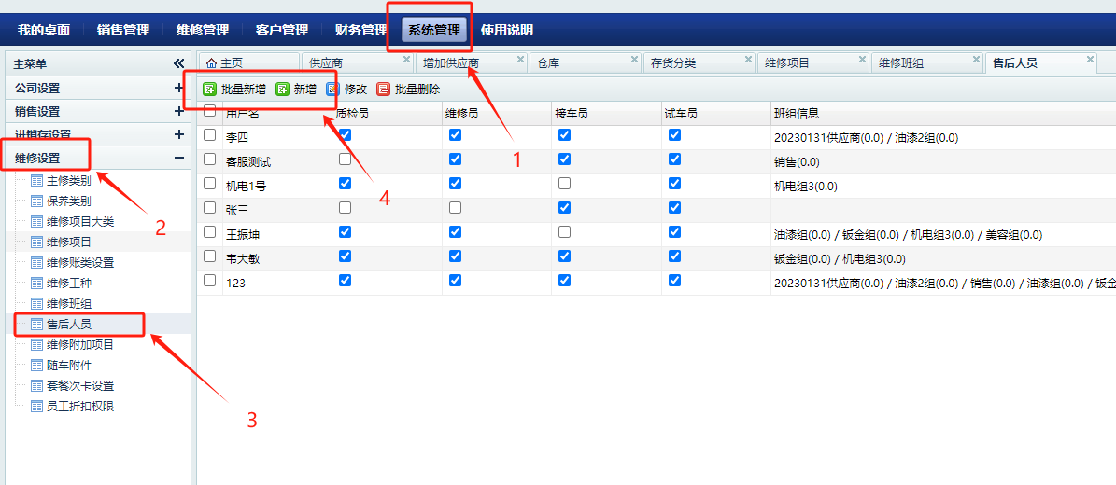Click the 批量新增 green add icon
1116x485 pixels.
210,90
